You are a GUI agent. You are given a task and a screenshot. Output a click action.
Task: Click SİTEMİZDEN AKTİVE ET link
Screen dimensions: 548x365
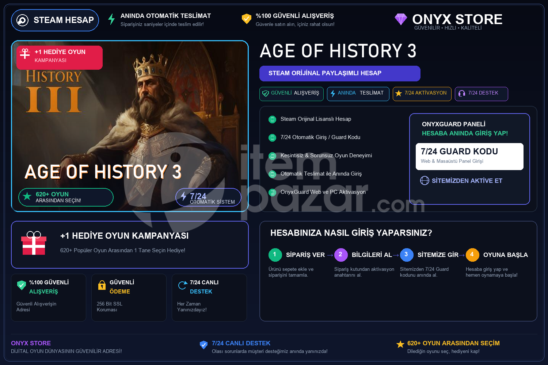pos(467,181)
